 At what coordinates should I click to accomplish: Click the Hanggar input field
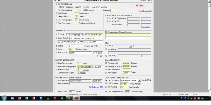pos(113,10)
